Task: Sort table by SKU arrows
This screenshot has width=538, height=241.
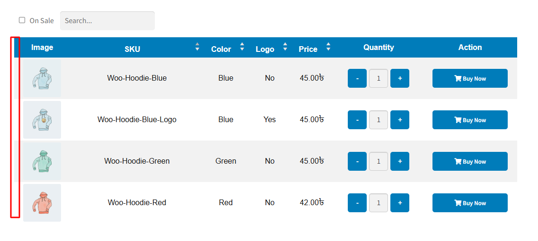Action: coord(197,47)
